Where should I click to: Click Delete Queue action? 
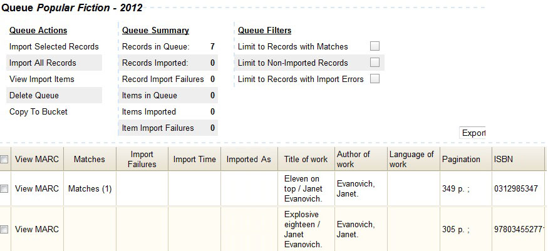point(34,96)
